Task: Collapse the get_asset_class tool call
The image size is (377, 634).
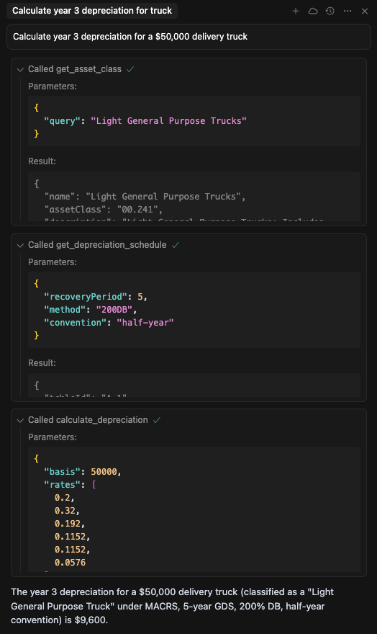Action: click(20, 70)
